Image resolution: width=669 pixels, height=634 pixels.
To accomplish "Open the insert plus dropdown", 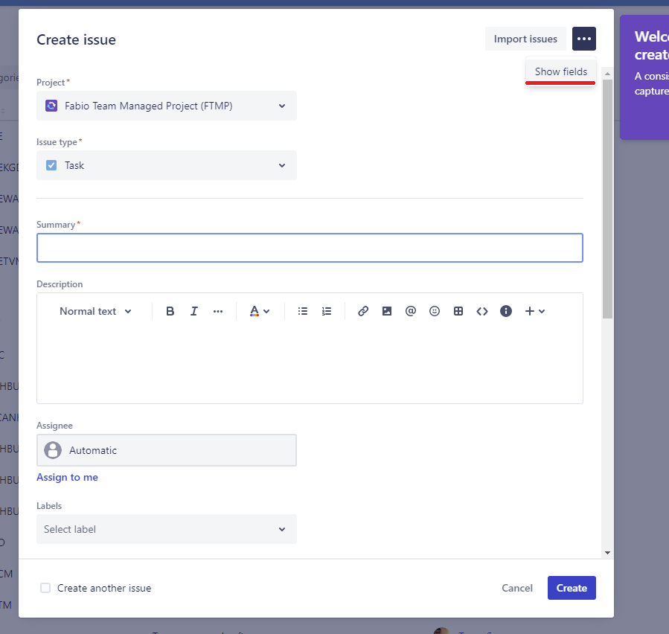I will click(534, 312).
